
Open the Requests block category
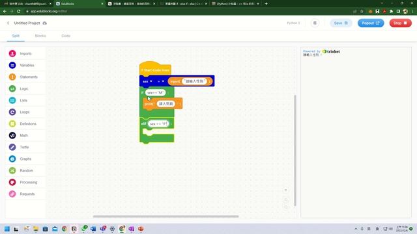tap(25, 194)
